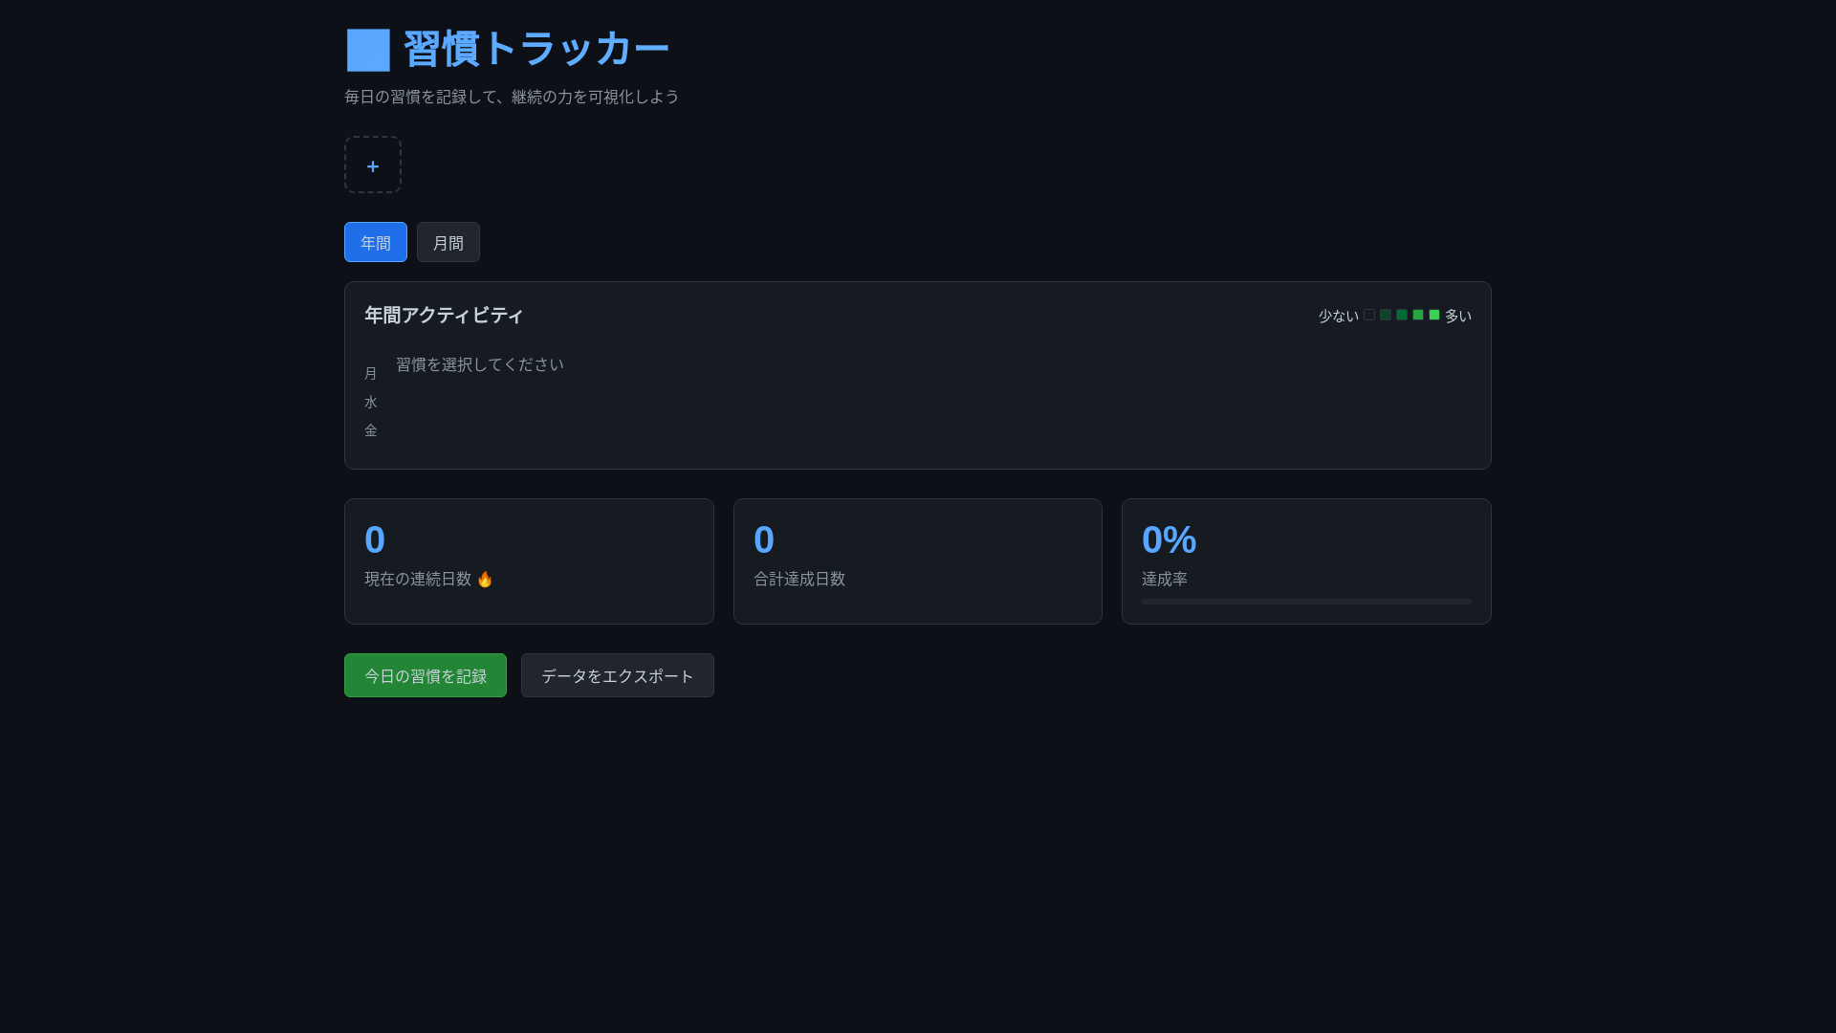The image size is (1836, 1033).
Task: Click the 達成率 progress bar
Action: pos(1306,602)
